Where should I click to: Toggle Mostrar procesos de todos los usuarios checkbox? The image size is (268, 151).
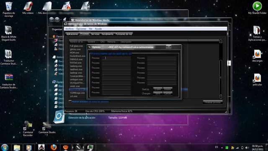pos(70,102)
